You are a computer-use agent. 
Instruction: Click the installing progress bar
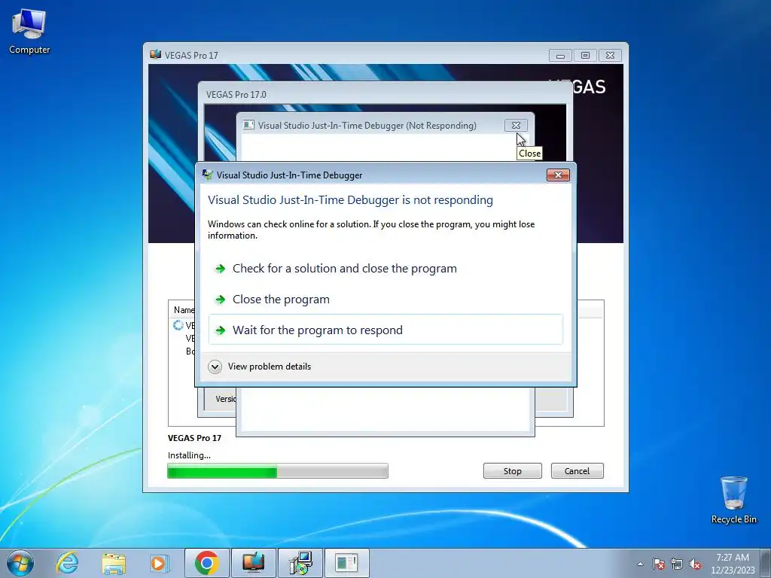coord(278,471)
